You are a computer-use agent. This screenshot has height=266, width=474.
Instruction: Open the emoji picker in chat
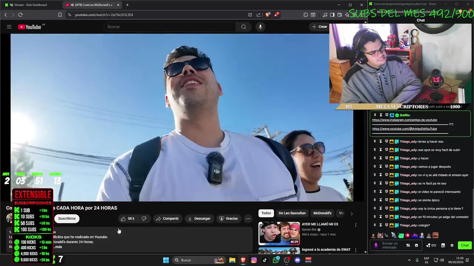417,245
